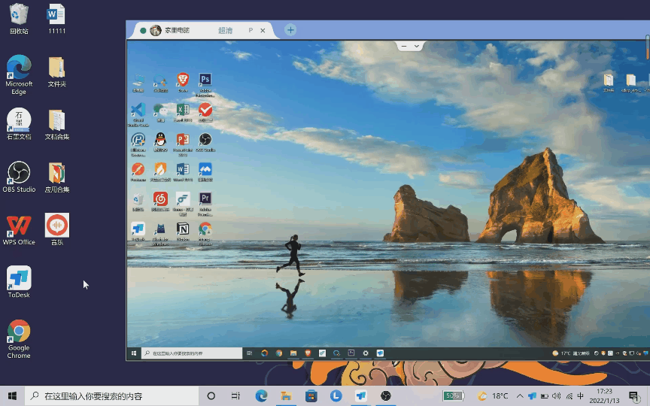
Task: Open the local Windows Start menu
Action: coord(12,396)
